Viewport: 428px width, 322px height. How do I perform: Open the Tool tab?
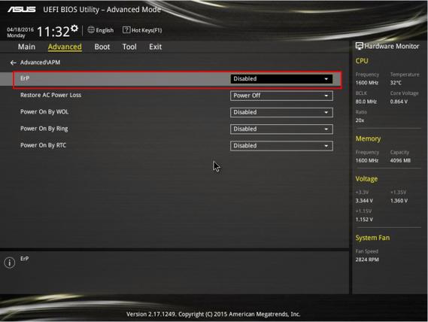tap(129, 47)
